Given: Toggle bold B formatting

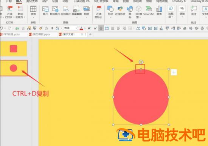Looking at the screenshot, I should [53, 28].
